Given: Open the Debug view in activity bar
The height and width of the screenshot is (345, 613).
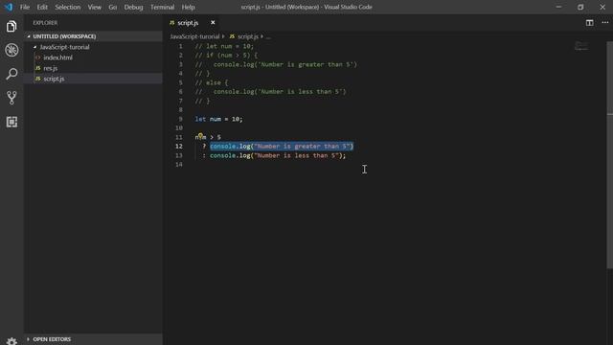Looking at the screenshot, I should pos(11,50).
